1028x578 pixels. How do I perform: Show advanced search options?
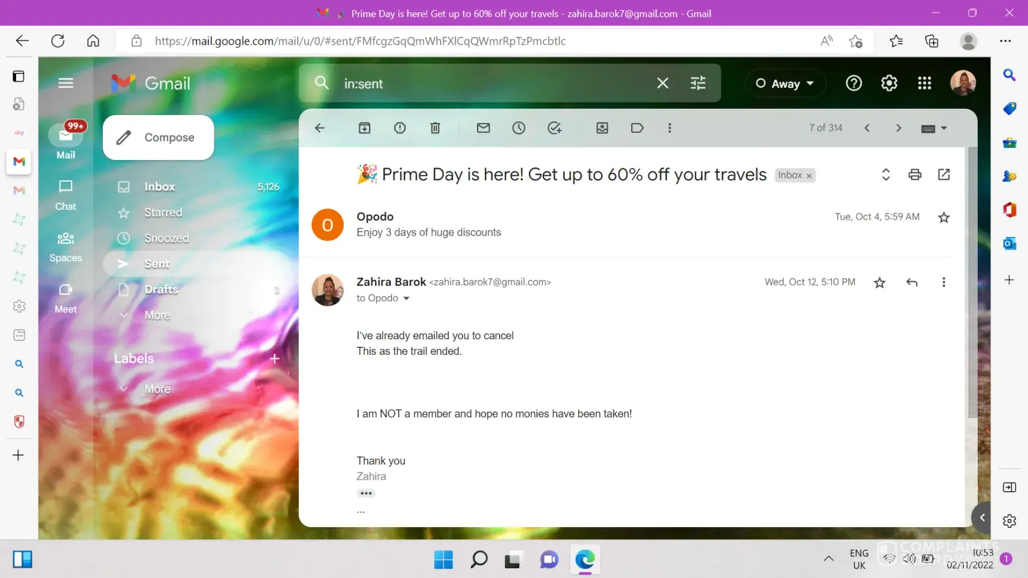coord(698,83)
